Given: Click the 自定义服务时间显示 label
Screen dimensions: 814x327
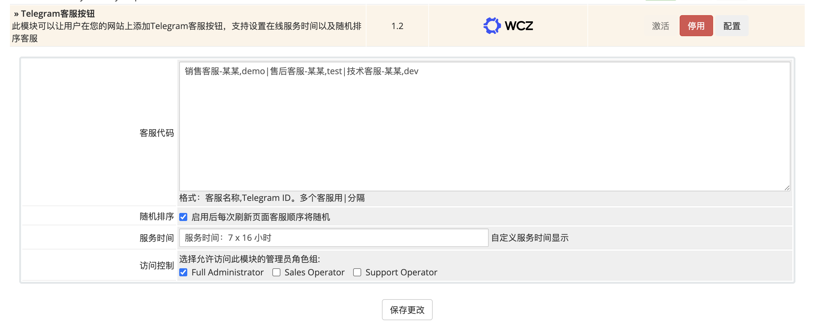Looking at the screenshot, I should [x=530, y=238].
